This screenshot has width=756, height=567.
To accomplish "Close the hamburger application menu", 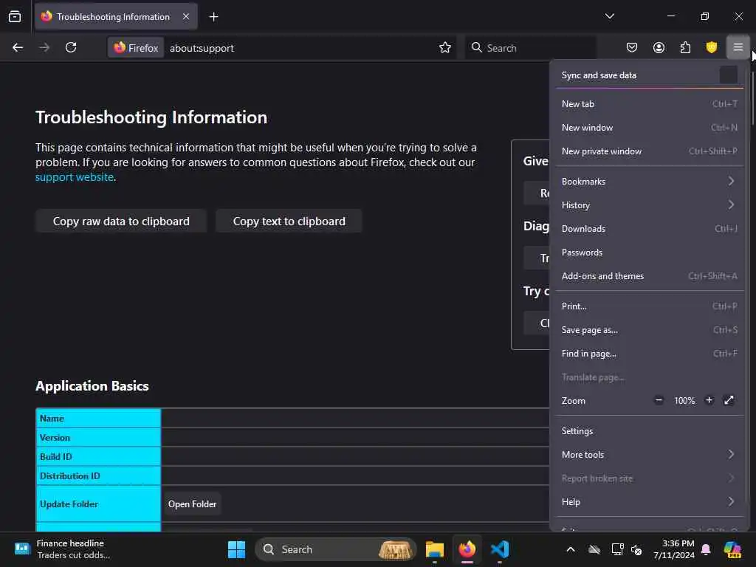I will [738, 47].
